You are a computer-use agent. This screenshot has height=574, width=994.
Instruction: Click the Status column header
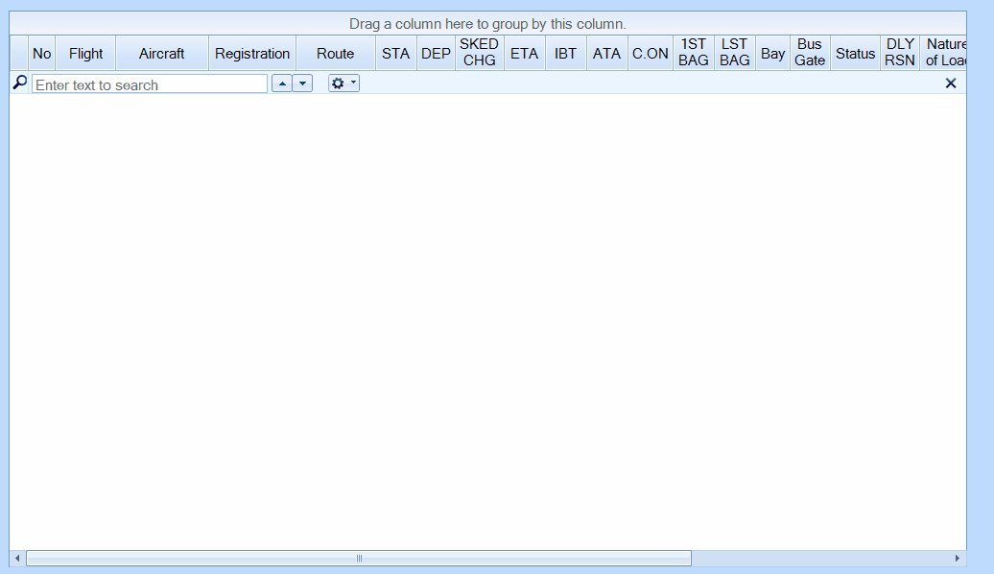855,54
